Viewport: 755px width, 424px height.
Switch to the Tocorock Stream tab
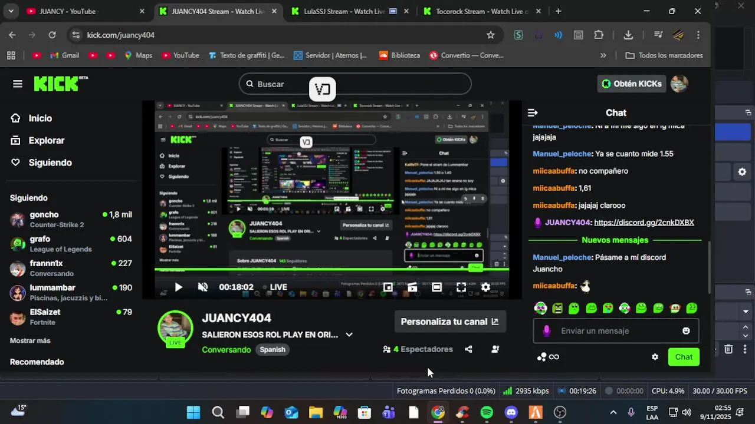pyautogui.click(x=482, y=11)
